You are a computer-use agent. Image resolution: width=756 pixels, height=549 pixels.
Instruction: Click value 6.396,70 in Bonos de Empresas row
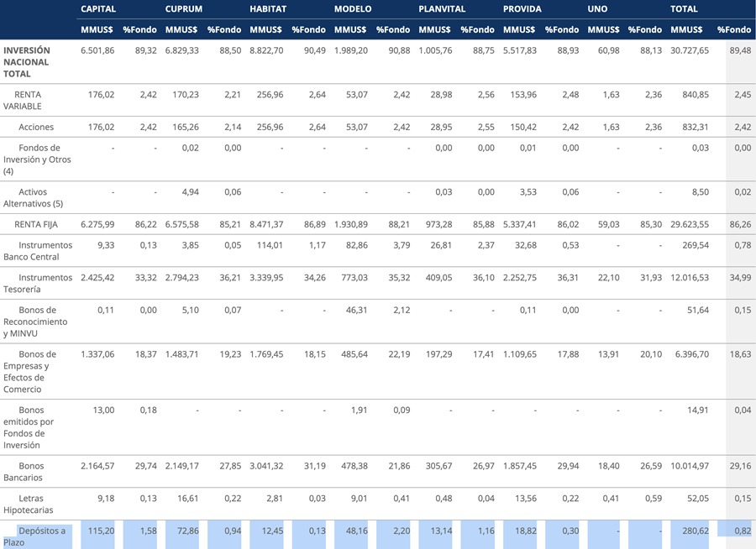[692, 354]
